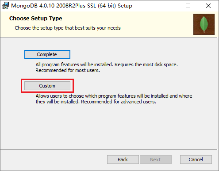Click the separator line above the Back button
Image resolution: width=219 pixels, height=171 pixels.
tap(109, 150)
